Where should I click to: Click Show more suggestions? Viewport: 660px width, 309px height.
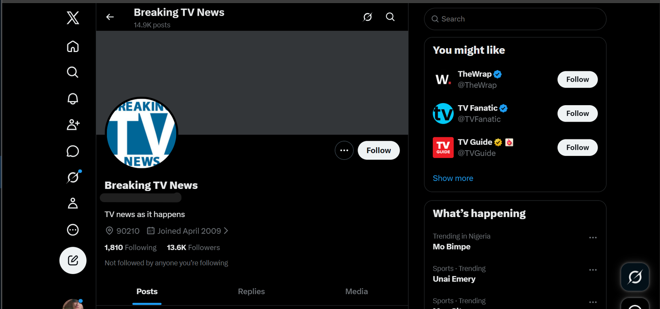(453, 178)
